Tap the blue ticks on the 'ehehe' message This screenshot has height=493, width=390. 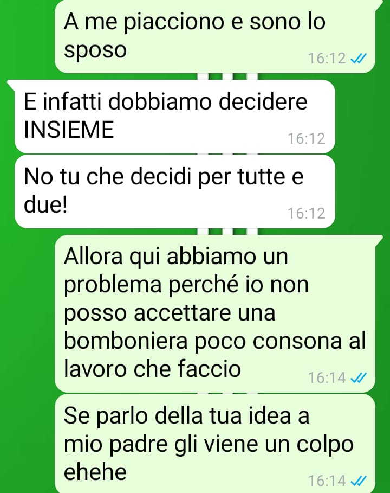pos(358,481)
